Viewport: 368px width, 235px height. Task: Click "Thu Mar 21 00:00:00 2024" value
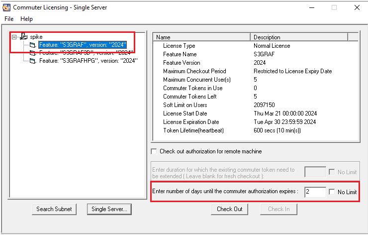point(285,114)
